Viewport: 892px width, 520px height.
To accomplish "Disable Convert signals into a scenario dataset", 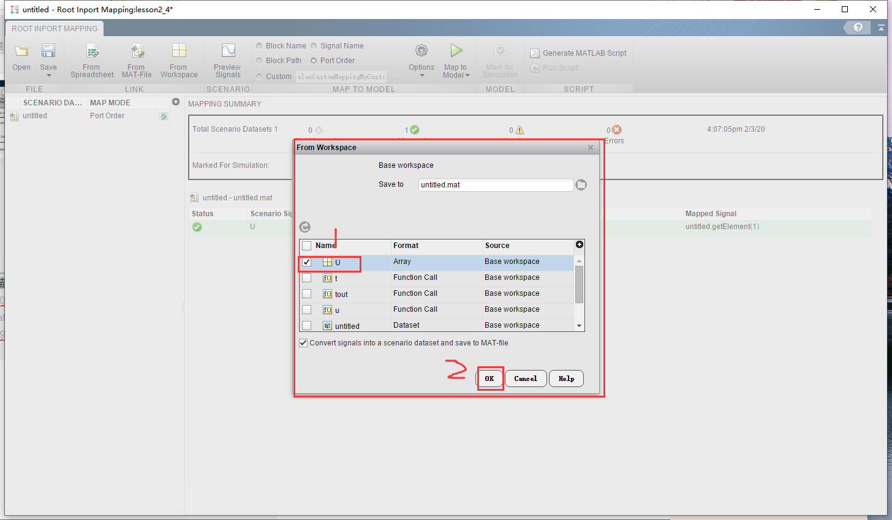I will tap(303, 342).
